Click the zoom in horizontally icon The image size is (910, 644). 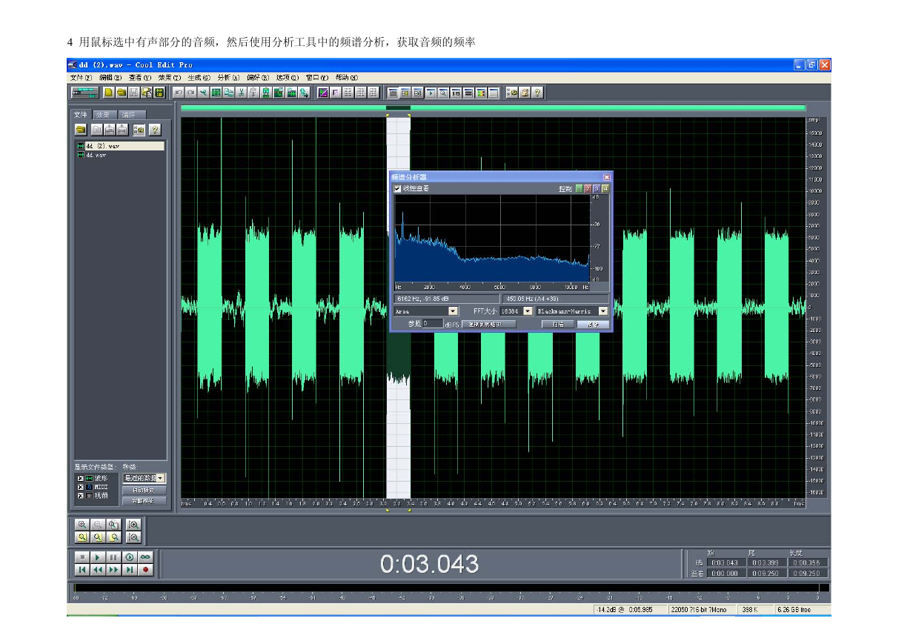coord(82,525)
